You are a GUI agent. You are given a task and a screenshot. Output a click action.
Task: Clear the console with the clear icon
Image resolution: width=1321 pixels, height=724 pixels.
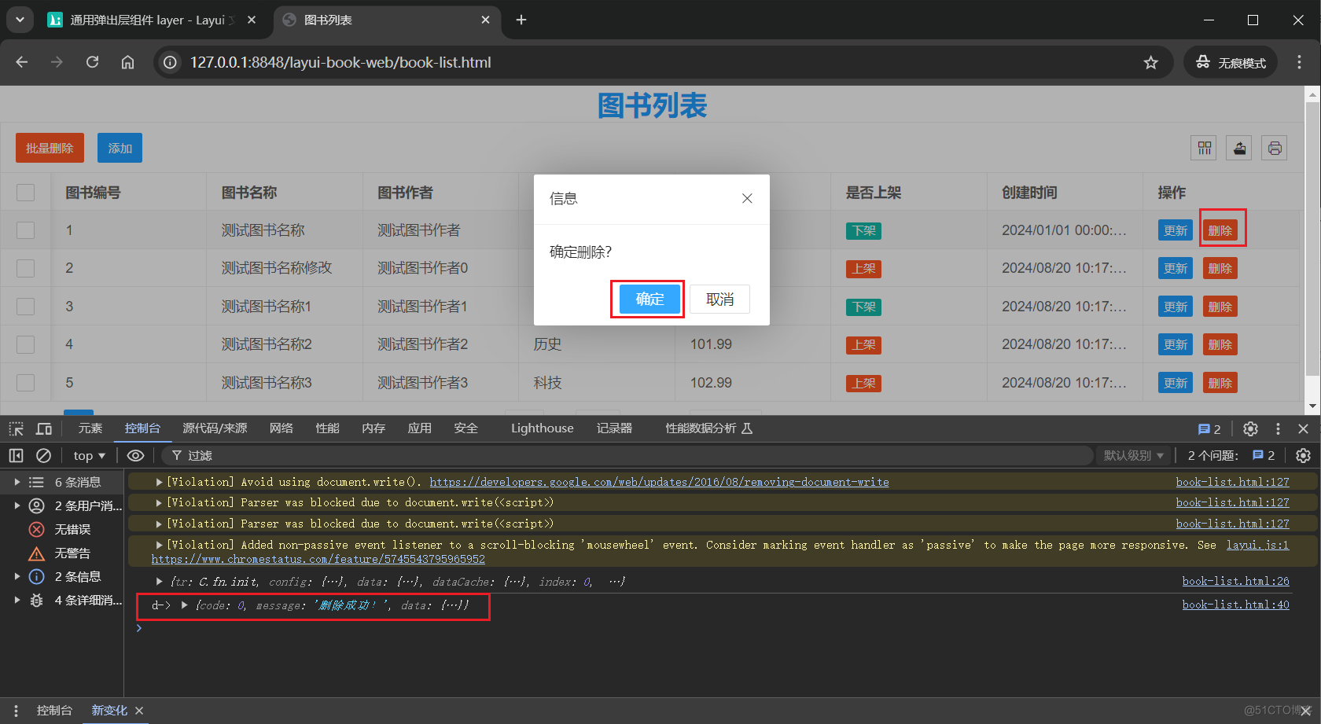[x=44, y=455]
